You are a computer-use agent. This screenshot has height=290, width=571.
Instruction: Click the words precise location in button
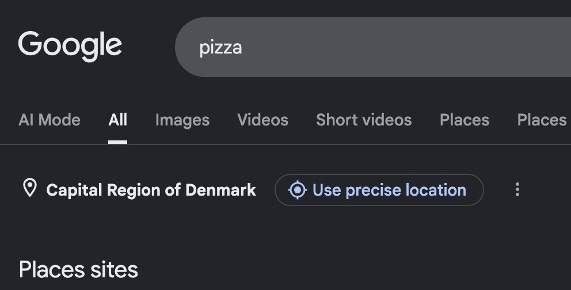tap(406, 190)
